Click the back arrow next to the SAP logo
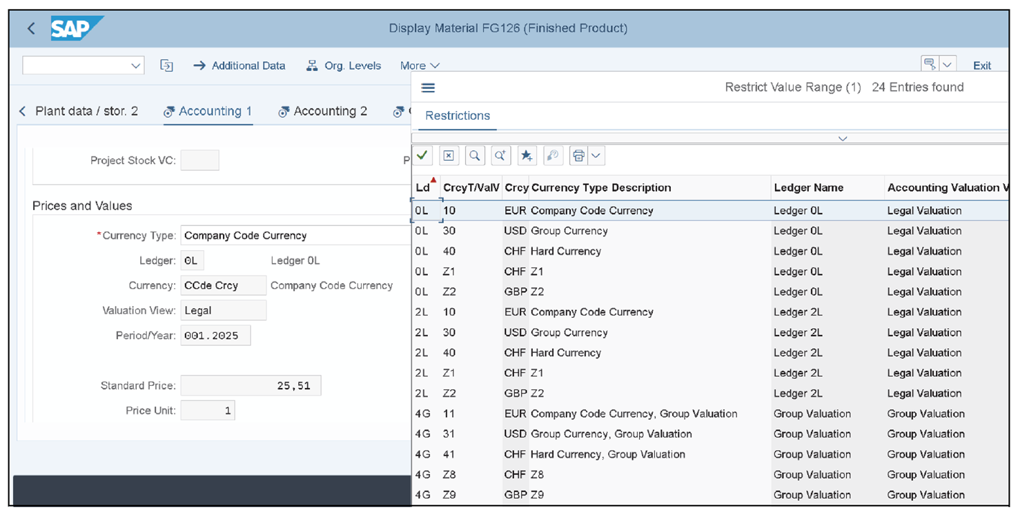This screenshot has height=512, width=1018. pyautogui.click(x=31, y=28)
